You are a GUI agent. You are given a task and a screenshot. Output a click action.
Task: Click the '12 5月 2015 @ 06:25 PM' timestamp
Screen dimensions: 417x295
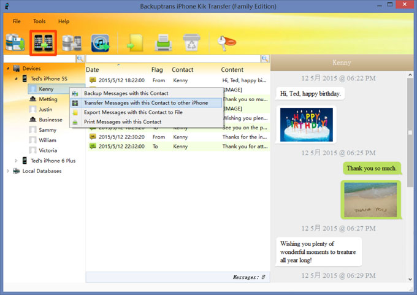pyautogui.click(x=339, y=153)
